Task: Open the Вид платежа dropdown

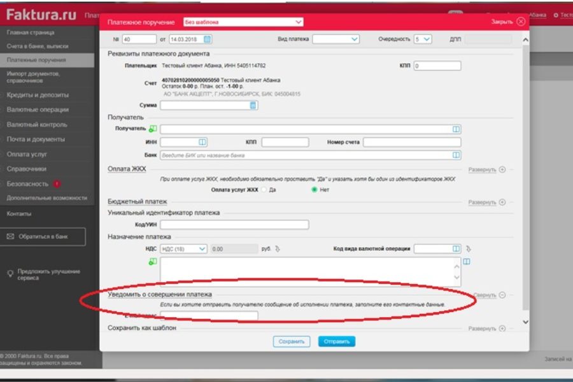Action: tap(336, 39)
